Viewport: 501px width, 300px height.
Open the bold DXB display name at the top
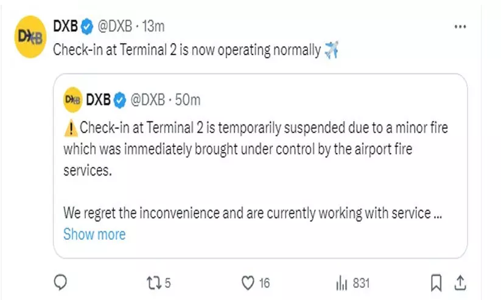pos(66,27)
